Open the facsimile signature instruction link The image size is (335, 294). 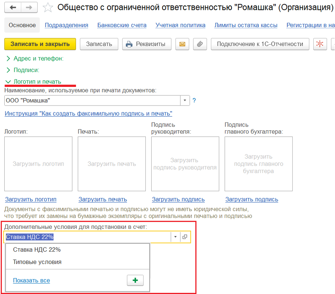point(88,114)
